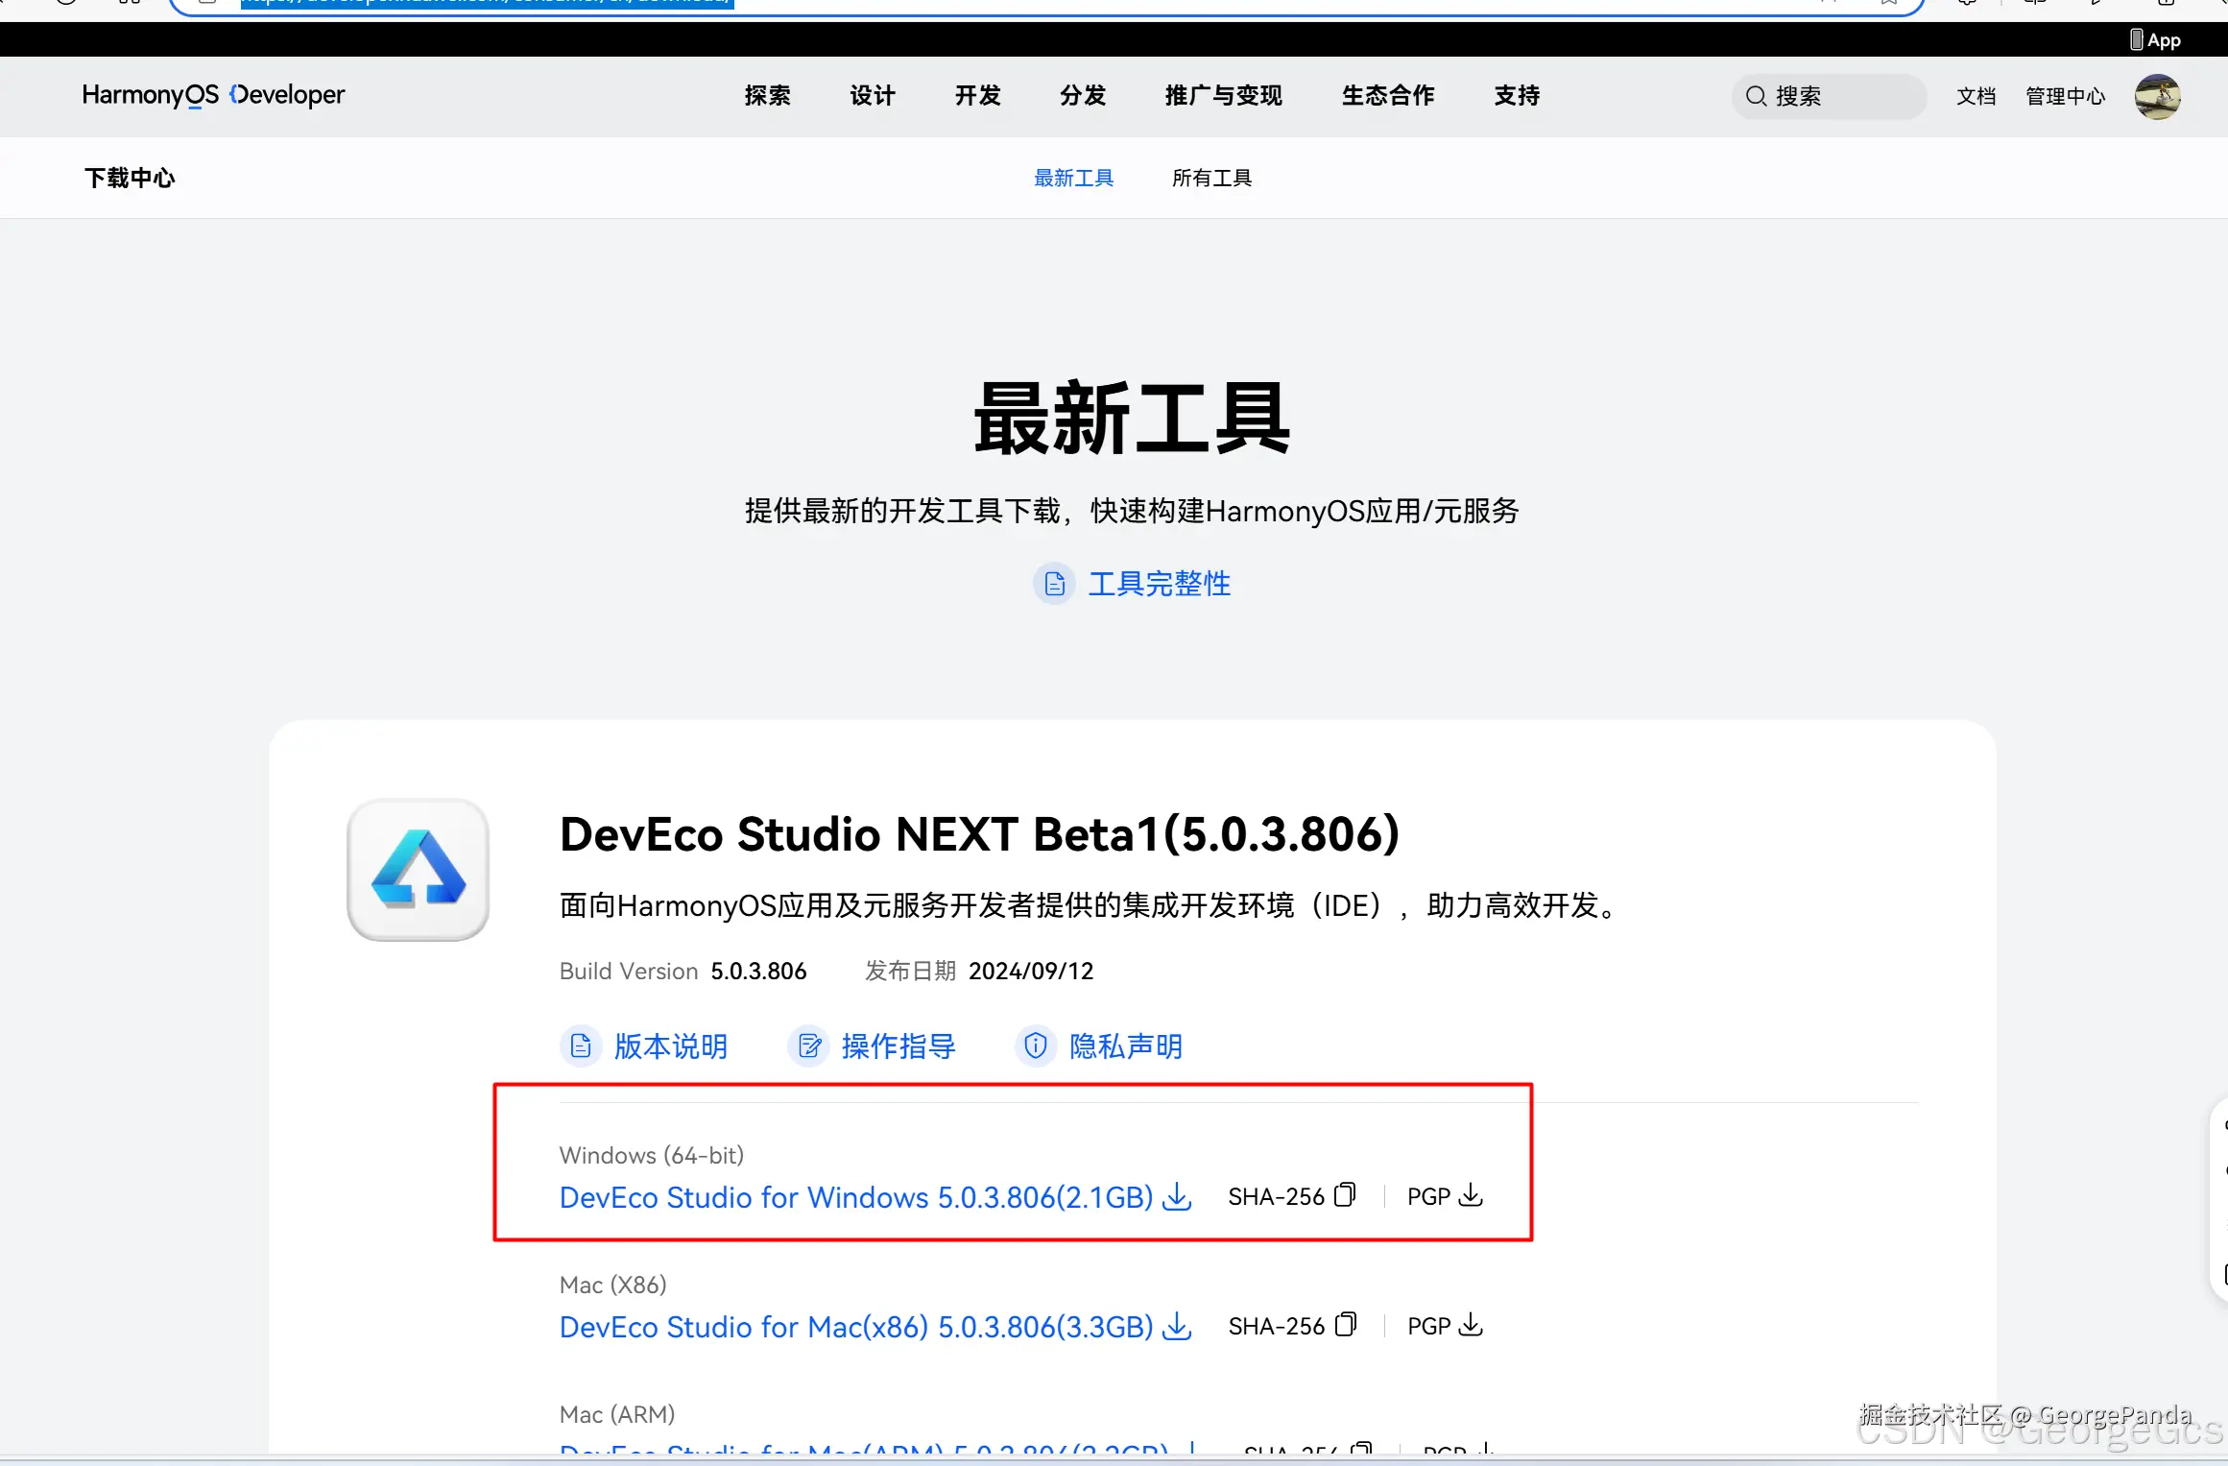Go to 管理中心 console
This screenshot has height=1466, width=2228.
pyautogui.click(x=2065, y=96)
